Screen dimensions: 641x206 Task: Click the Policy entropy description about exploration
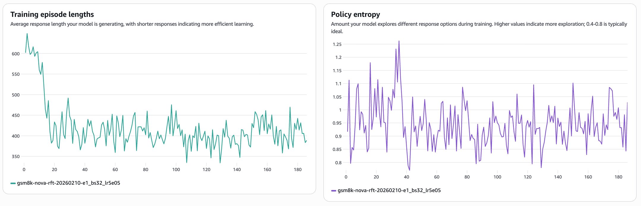coord(479,24)
